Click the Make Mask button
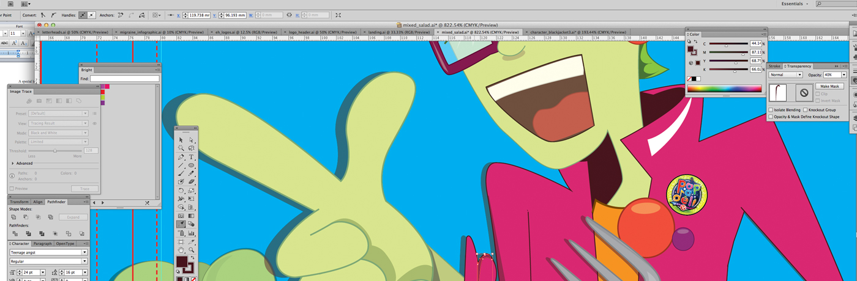Viewport: 857px width, 281px height. point(829,86)
